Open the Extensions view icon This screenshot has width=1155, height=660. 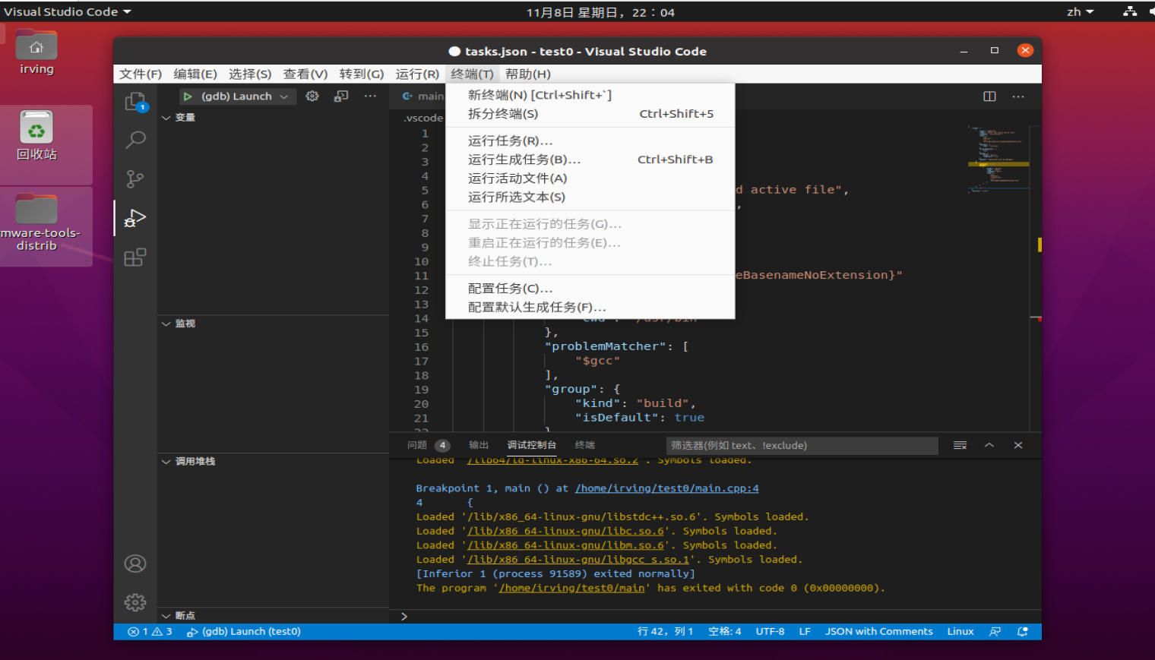click(x=135, y=257)
